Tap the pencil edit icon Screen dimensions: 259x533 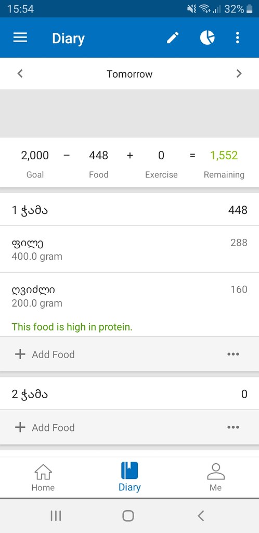coord(173,37)
